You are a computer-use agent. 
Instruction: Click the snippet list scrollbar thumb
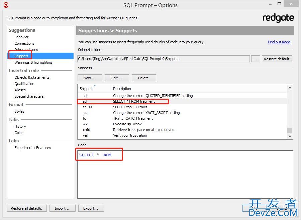(x=290, y=130)
